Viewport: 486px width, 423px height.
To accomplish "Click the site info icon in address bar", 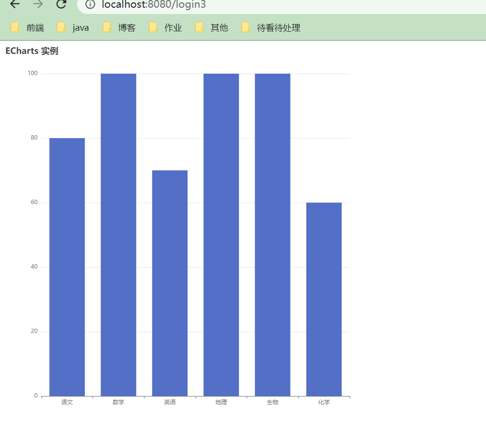I will click(90, 4).
